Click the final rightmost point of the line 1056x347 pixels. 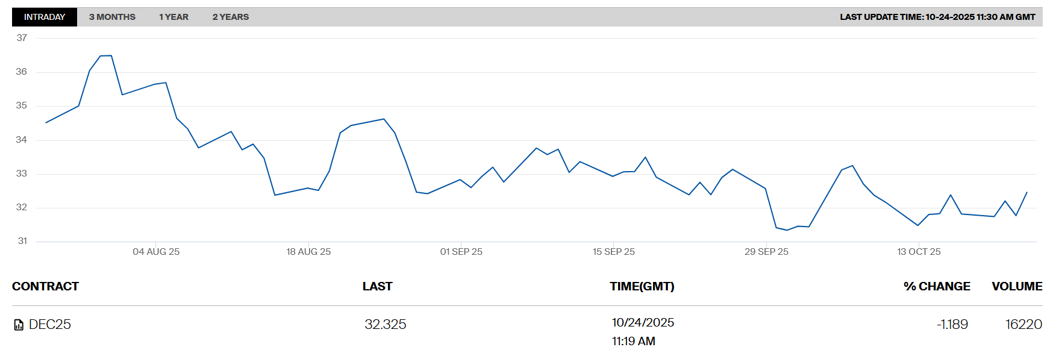1026,193
